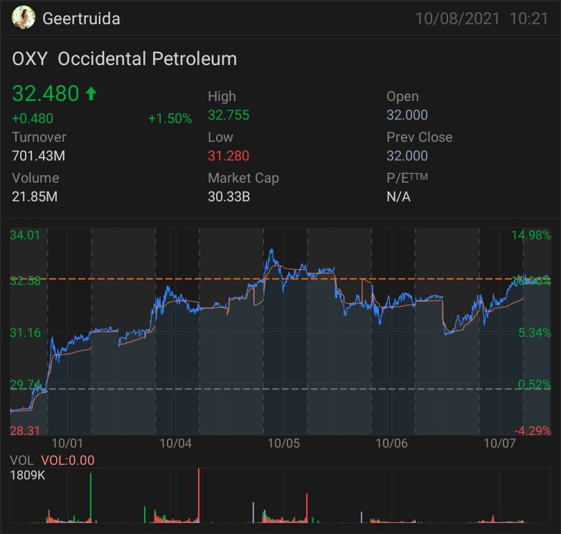Image resolution: width=561 pixels, height=534 pixels.
Task: Tap the Low value 31.280
Action: 229,156
